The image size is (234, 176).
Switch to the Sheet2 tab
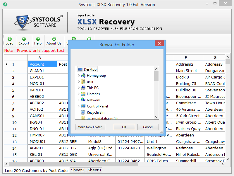click(x=78, y=170)
